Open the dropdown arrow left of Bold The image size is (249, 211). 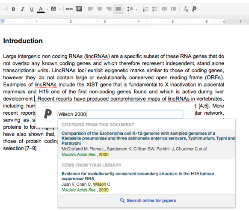pyautogui.click(x=5, y=9)
